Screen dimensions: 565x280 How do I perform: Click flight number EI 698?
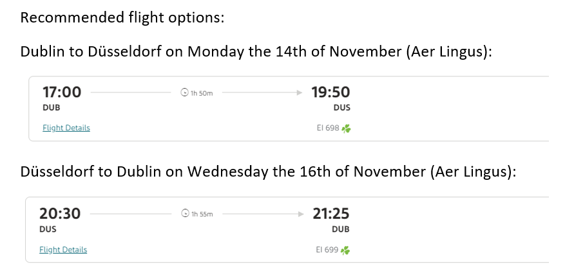(328, 128)
